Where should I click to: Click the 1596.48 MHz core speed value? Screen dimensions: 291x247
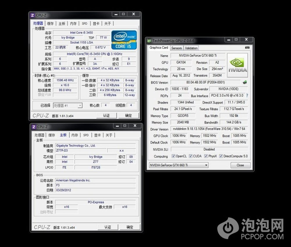click(x=65, y=80)
